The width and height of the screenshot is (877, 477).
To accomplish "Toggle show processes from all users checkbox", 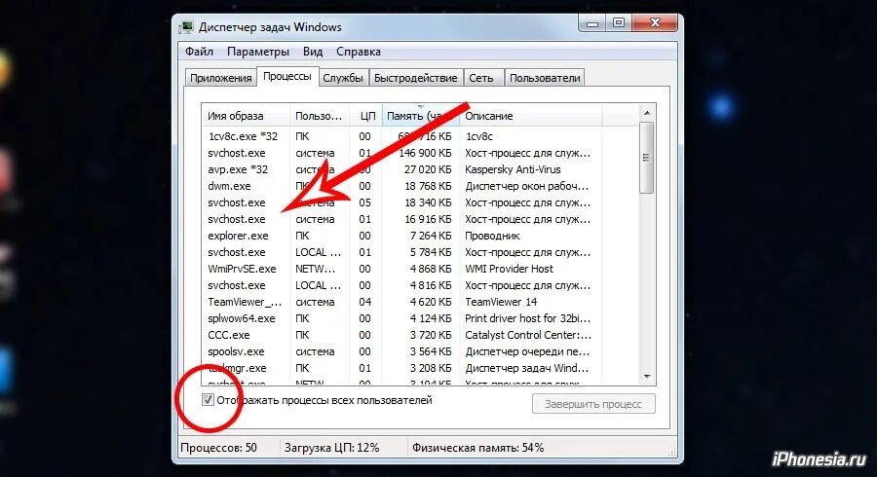I will pos(208,400).
